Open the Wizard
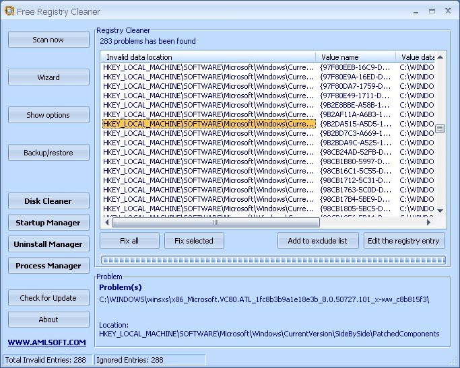This screenshot has height=368, width=460. [48, 77]
